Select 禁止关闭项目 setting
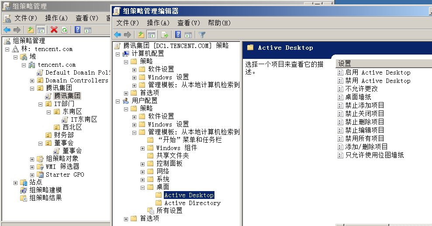The width and height of the screenshot is (432, 226). (364, 114)
